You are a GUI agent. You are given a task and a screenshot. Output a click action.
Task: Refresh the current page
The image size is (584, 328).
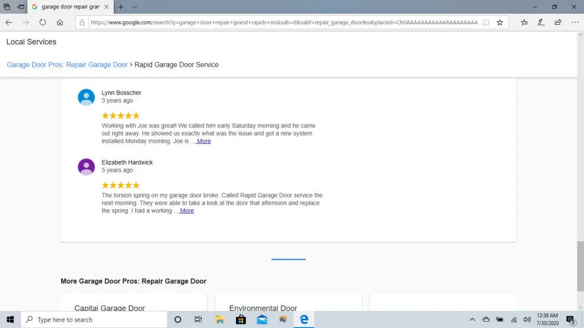[43, 22]
